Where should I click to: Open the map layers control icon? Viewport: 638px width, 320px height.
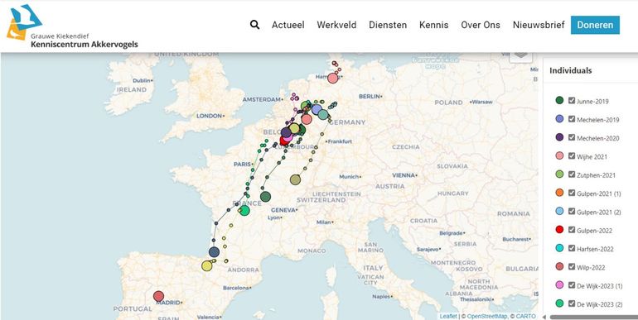point(520,55)
